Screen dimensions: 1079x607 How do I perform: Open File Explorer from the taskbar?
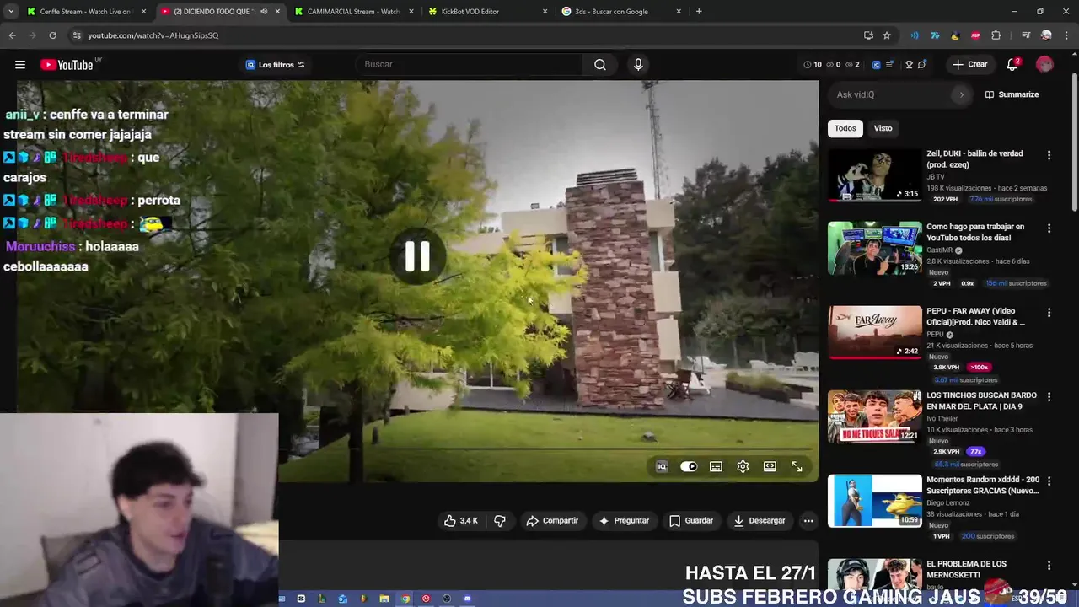click(384, 599)
